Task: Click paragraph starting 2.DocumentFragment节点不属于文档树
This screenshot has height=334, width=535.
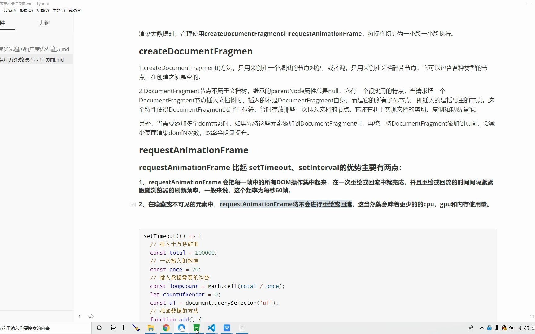Action: 316,100
